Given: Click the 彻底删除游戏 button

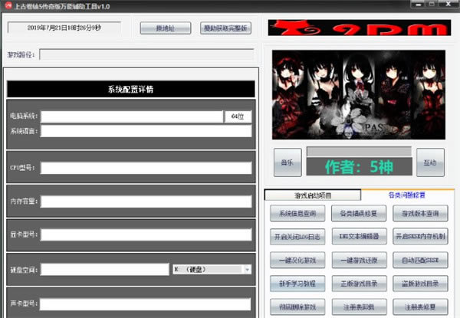Looking at the screenshot, I should [x=297, y=307].
